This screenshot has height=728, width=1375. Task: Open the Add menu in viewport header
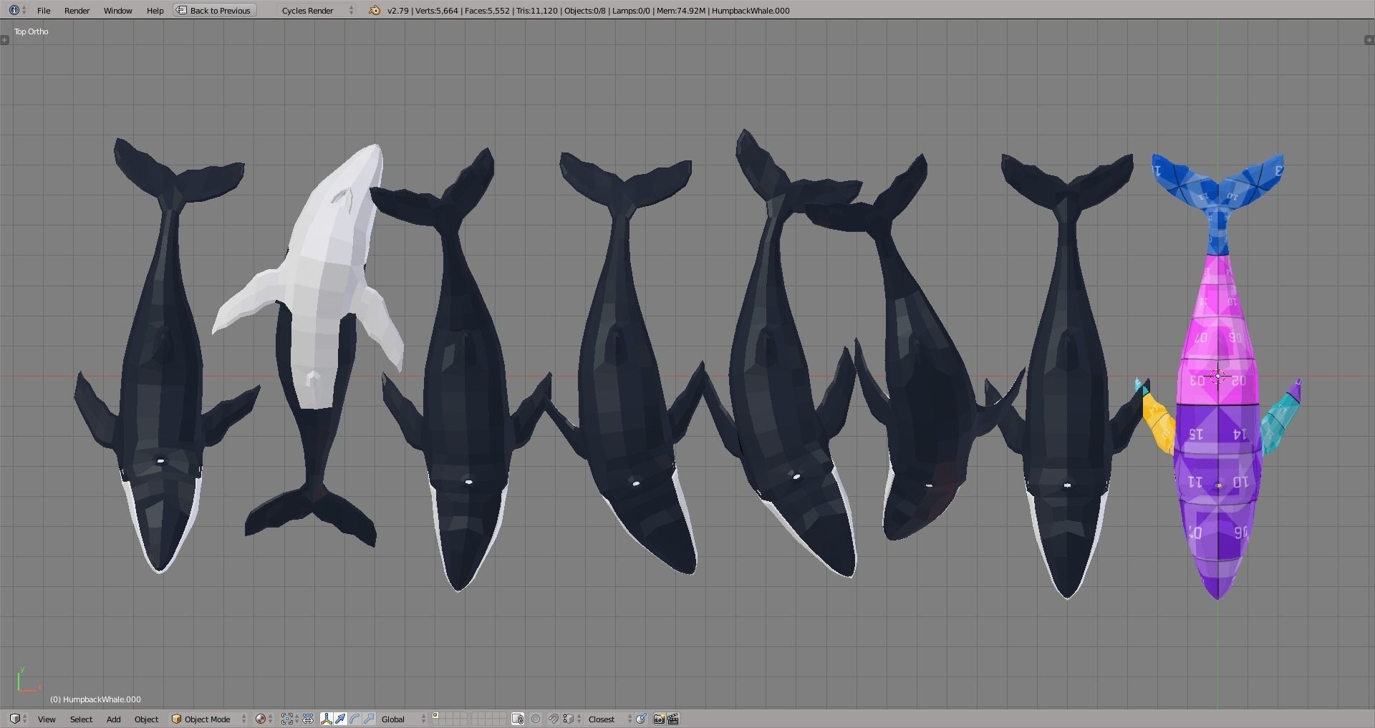[x=113, y=719]
